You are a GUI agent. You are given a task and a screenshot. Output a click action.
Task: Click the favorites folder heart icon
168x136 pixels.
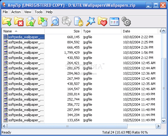click(x=102, y=21)
